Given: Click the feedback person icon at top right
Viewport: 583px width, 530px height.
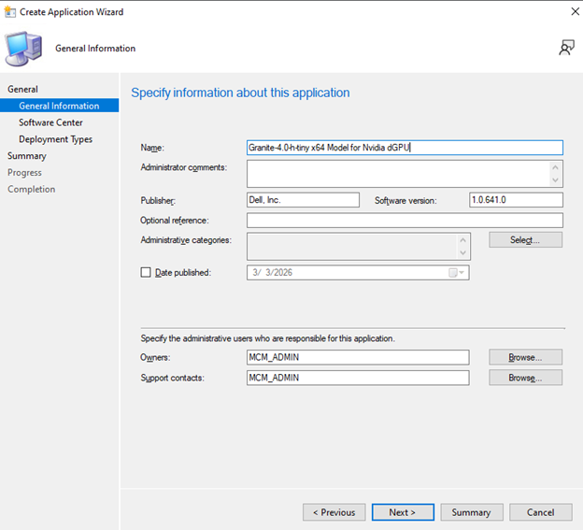Looking at the screenshot, I should [566, 48].
